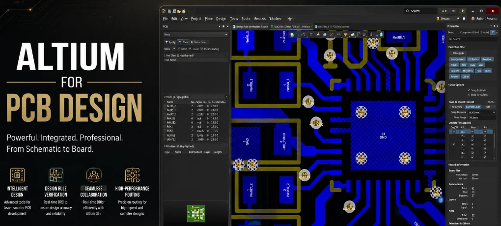Select the All Layers snap option
Image resolution: width=501 pixels, height=226 pixels.
tap(456, 107)
